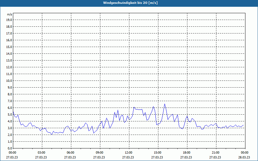
Task: Click the "03:00" time axis label
Action: [42, 153]
